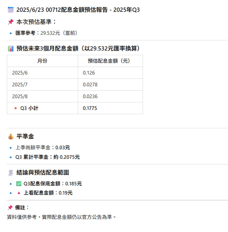This screenshot has width=228, height=232.
Task: Click the scroll document icon beside 結論與預估配息範圍
Action: pyautogui.click(x=10, y=173)
